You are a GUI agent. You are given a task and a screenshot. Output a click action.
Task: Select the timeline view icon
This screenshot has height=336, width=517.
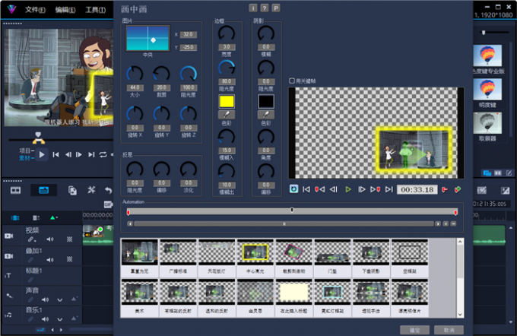click(x=43, y=190)
